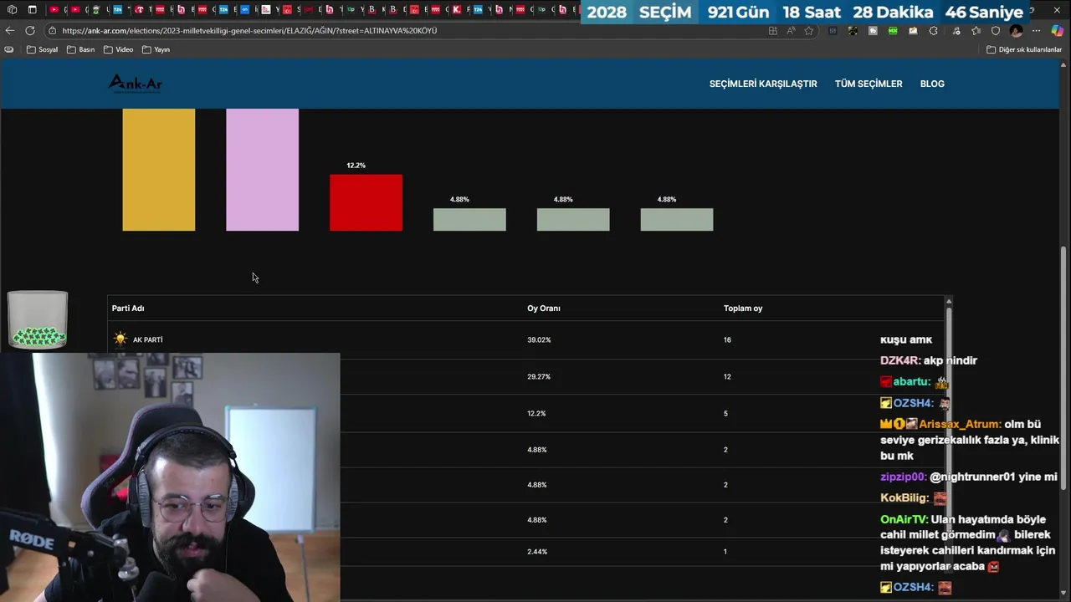Viewport: 1071px width, 602px height.
Task: Open the browser essentials shield icon
Action: (996, 31)
